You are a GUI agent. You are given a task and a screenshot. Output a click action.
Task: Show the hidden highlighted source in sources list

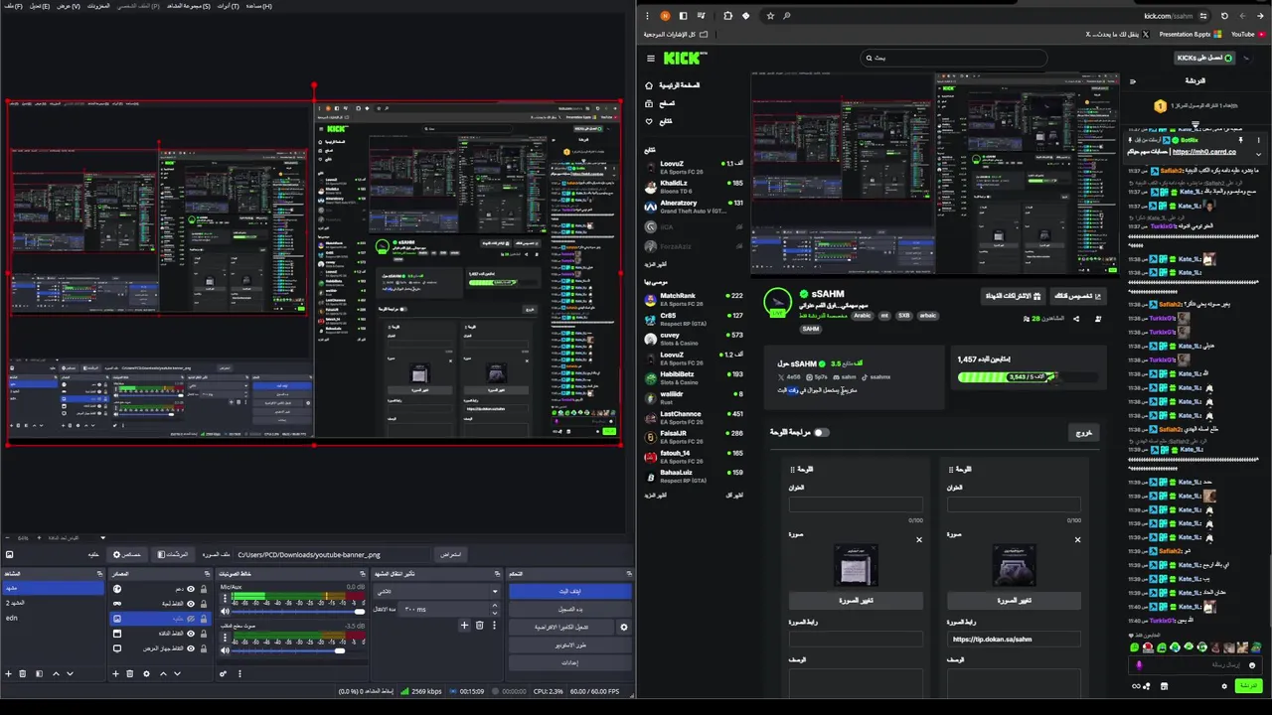pos(191,618)
